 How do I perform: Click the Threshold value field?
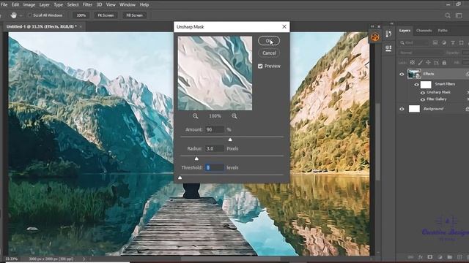(215, 167)
